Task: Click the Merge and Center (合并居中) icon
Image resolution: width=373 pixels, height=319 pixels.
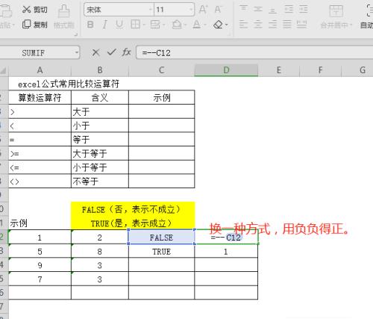Action: [336, 11]
